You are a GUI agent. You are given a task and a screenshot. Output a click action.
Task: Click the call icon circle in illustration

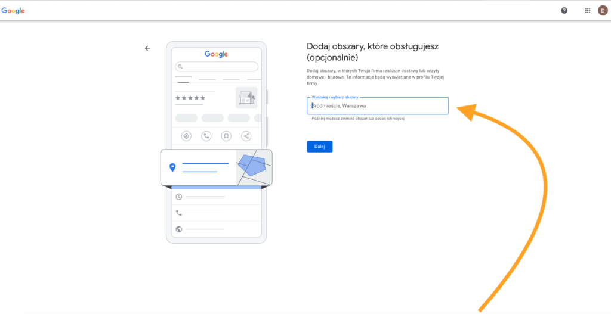pos(206,136)
